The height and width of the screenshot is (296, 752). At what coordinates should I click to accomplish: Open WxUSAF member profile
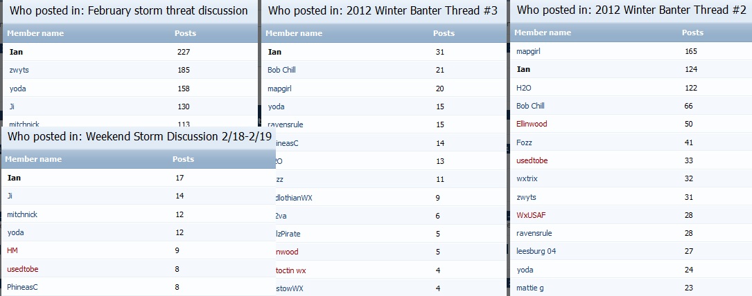[x=531, y=215]
